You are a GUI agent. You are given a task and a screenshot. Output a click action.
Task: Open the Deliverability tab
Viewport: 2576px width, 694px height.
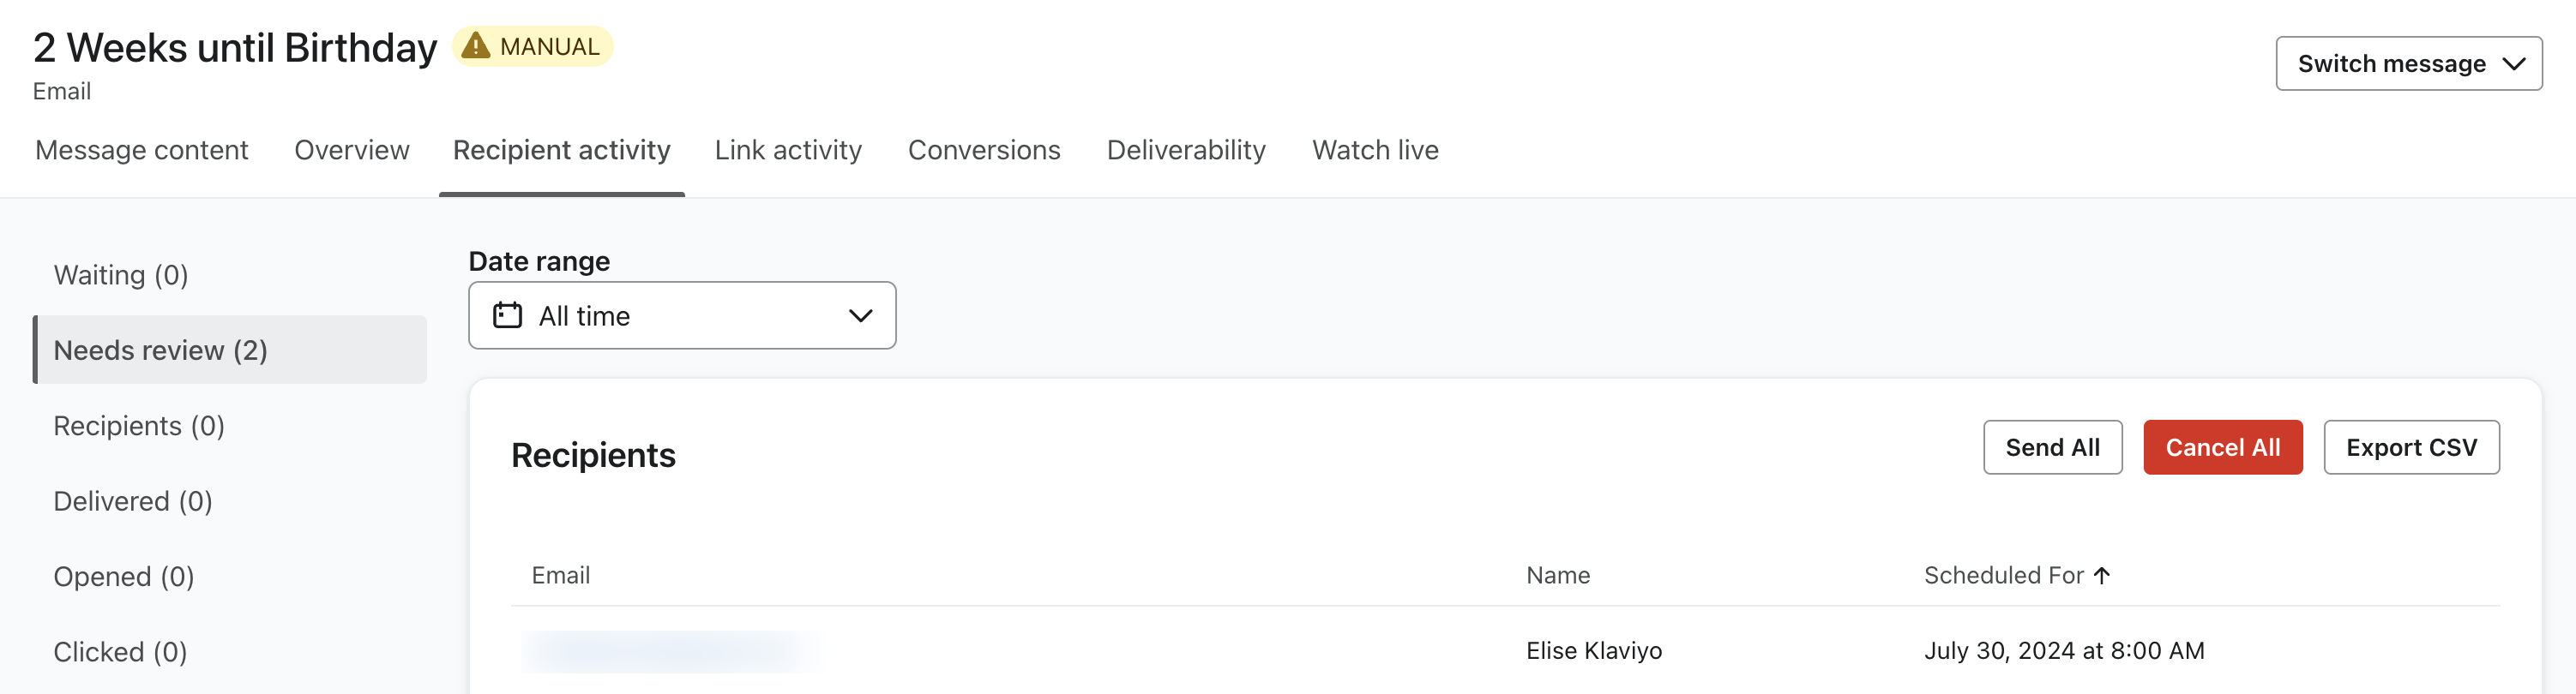(1185, 150)
